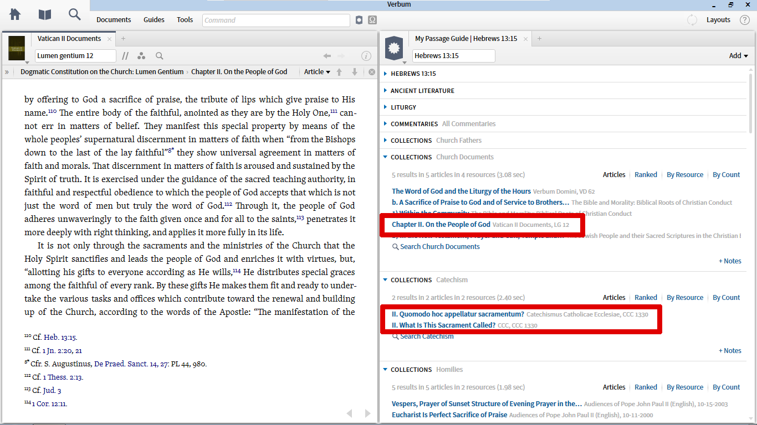This screenshot has height=425, width=757.
Task: Jump to previous article with up arrow
Action: (x=339, y=72)
